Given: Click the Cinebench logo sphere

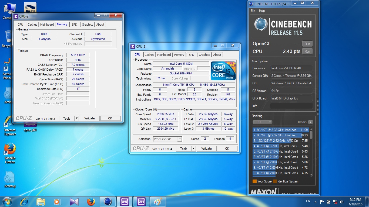Looking at the screenshot, I should point(261,24).
